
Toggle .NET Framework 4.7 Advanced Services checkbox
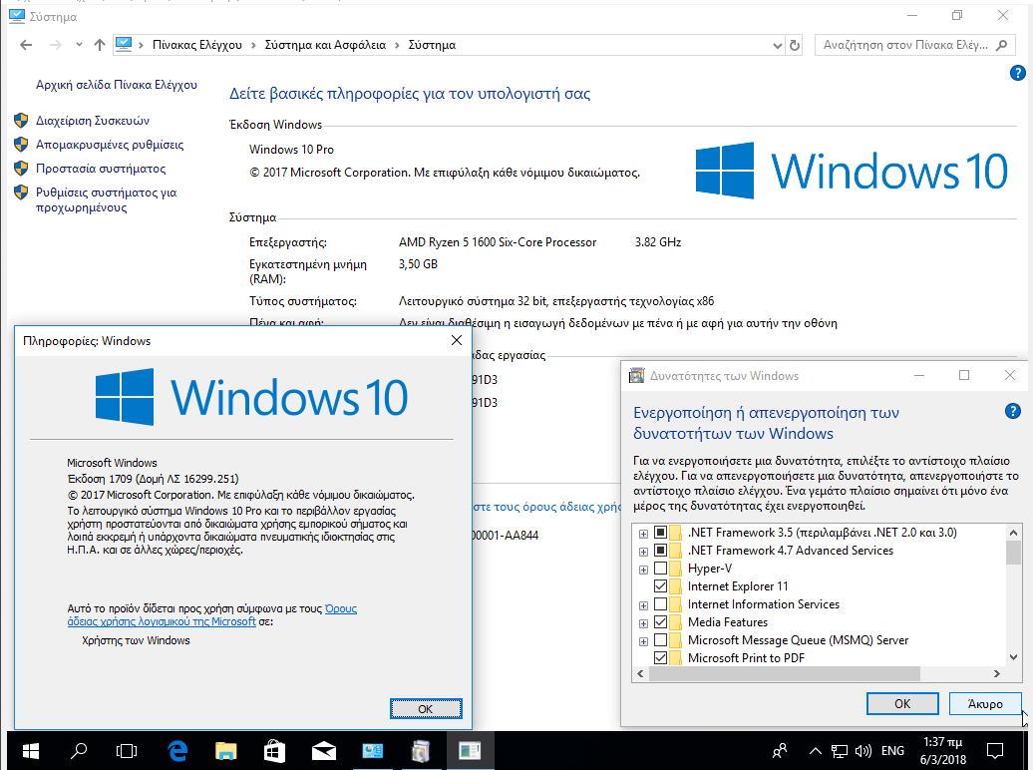(660, 551)
